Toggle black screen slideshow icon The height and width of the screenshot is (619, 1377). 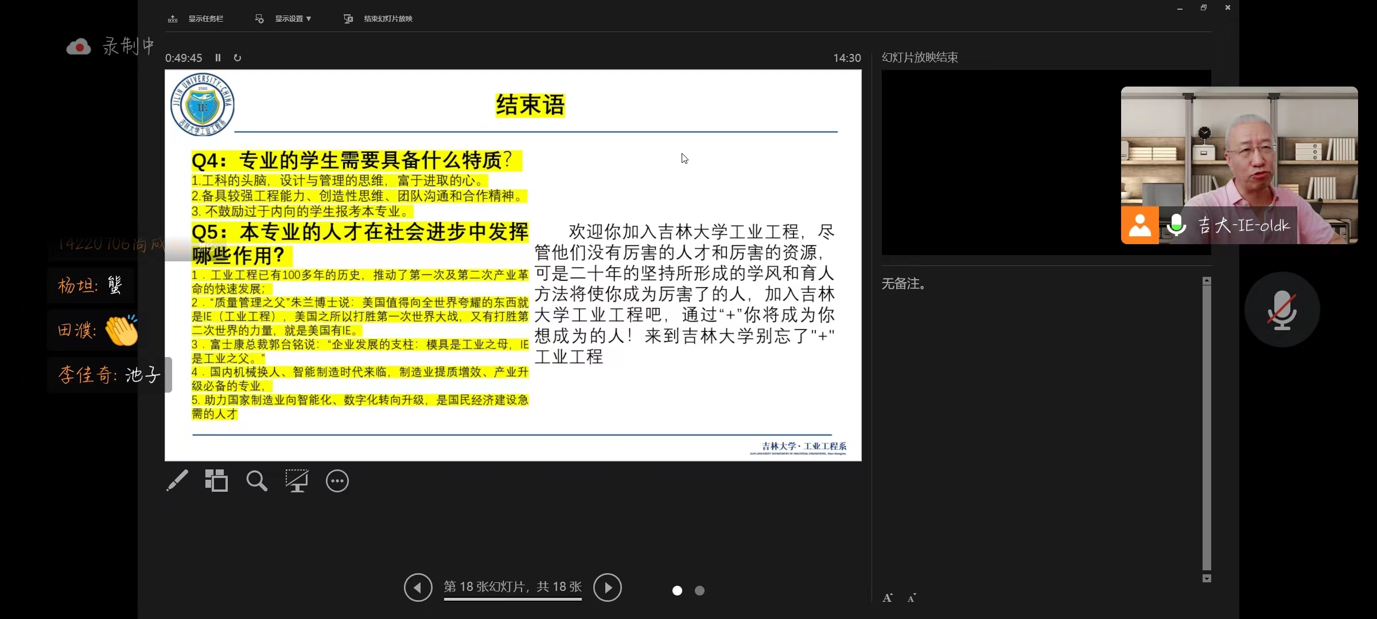pos(297,481)
